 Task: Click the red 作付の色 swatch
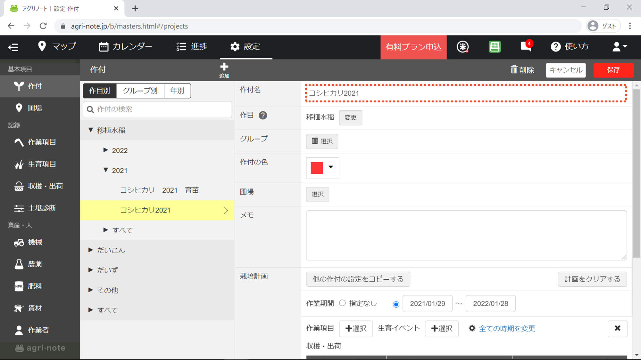317,168
